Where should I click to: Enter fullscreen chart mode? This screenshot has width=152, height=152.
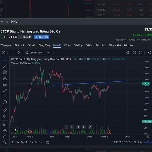[x=141, y=53]
